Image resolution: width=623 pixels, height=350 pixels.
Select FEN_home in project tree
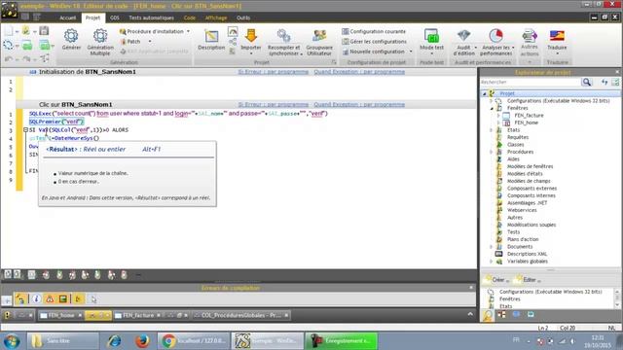point(526,122)
